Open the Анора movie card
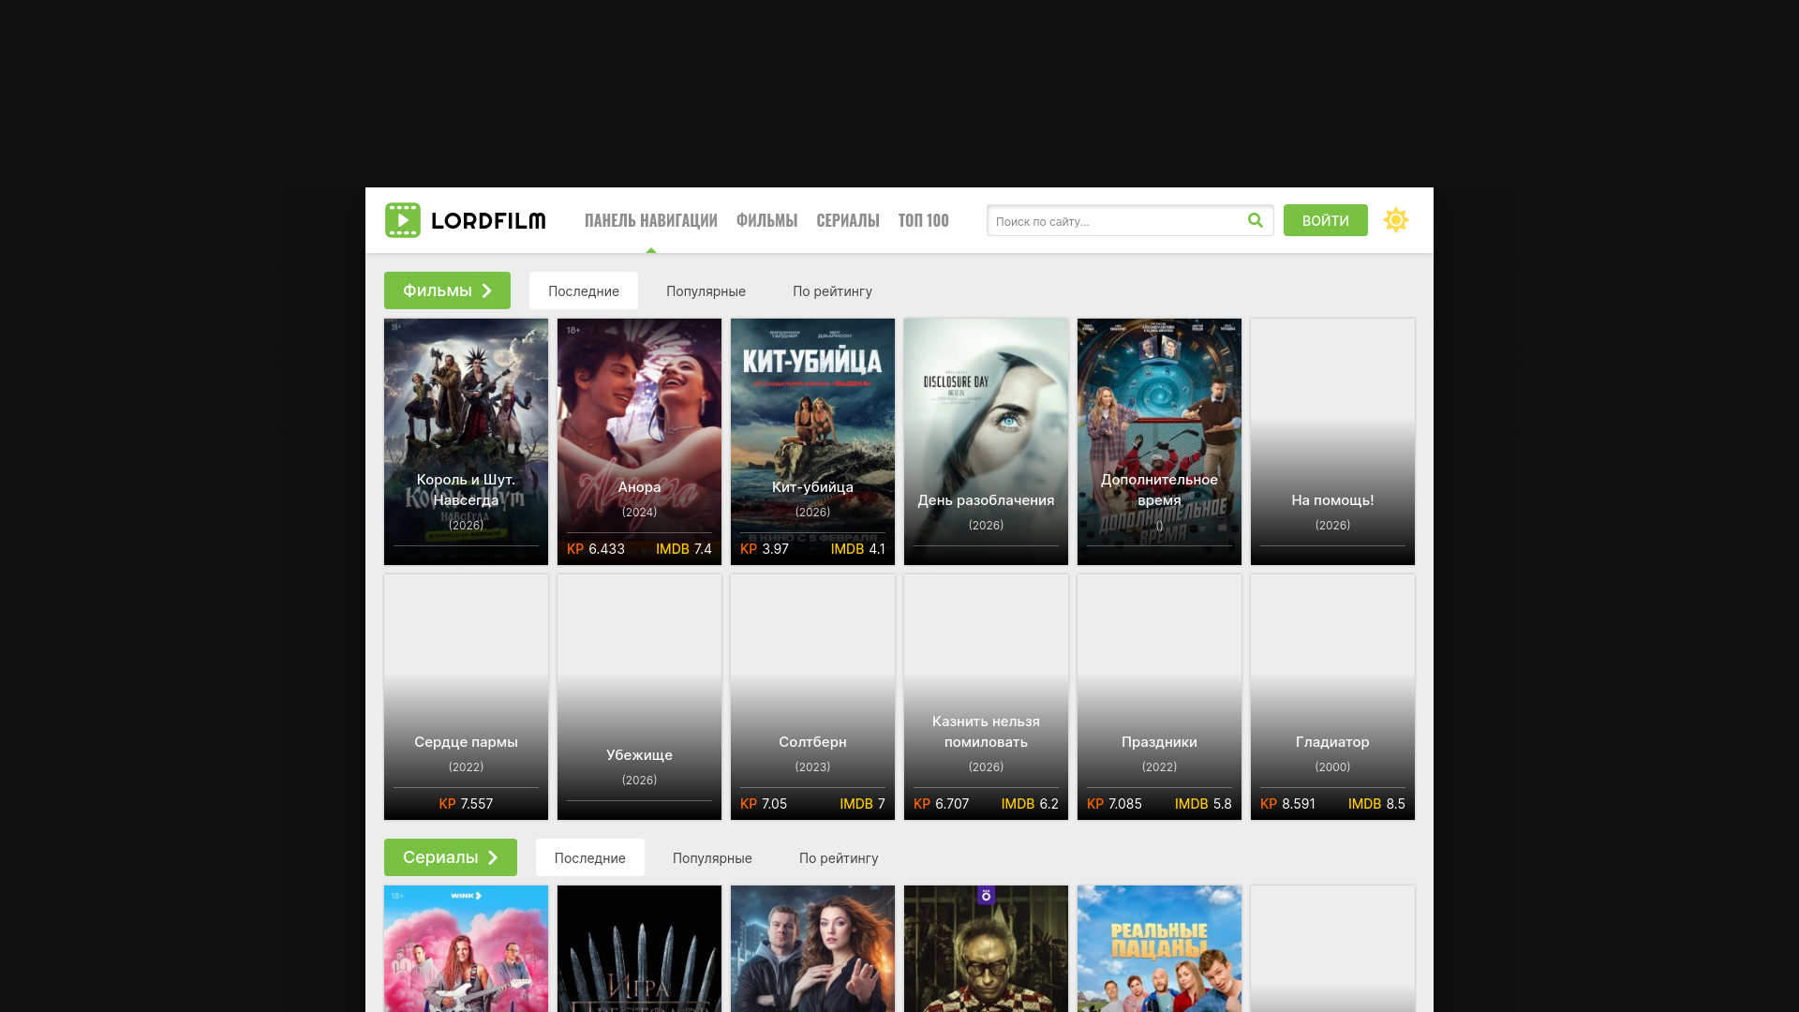The height and width of the screenshot is (1012, 1799). (x=639, y=441)
